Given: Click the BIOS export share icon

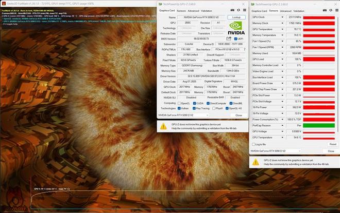Looking at the screenshot, I should tap(228, 38).
